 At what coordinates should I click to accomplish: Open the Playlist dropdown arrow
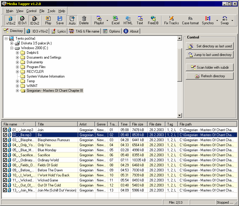point(107,20)
